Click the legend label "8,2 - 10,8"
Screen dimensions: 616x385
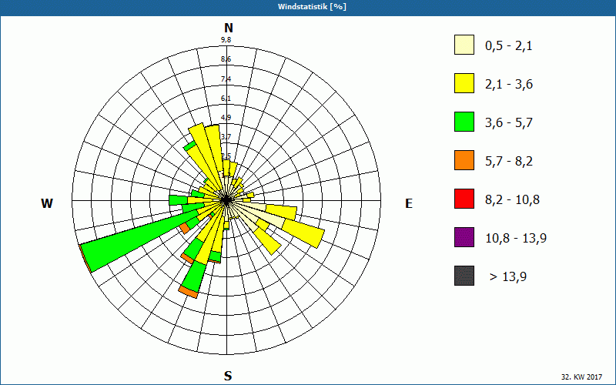pos(512,200)
